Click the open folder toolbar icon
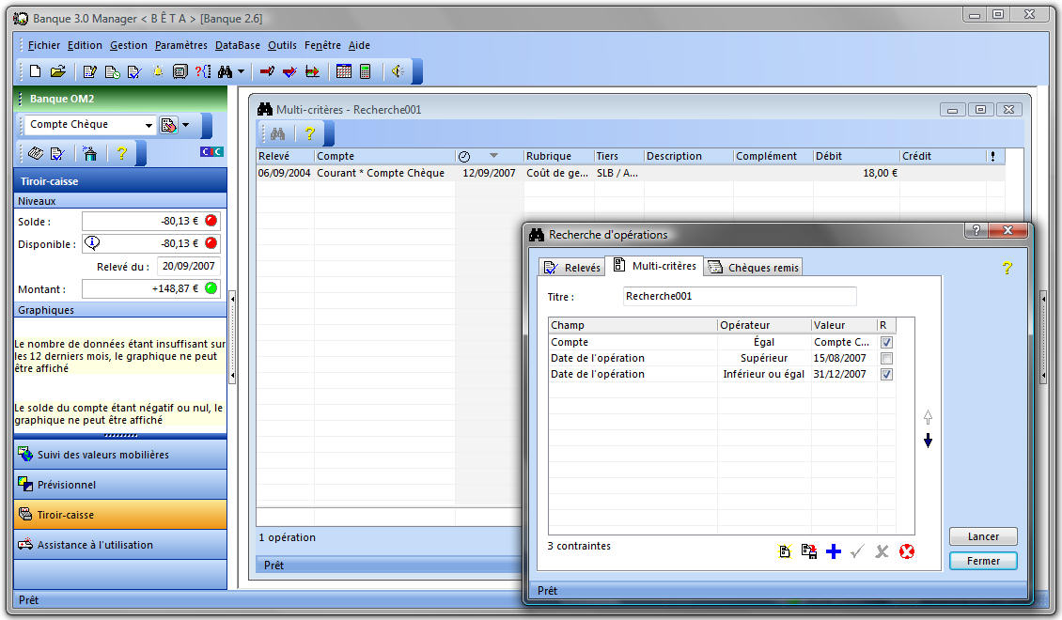This screenshot has width=1062, height=620. pos(57,71)
